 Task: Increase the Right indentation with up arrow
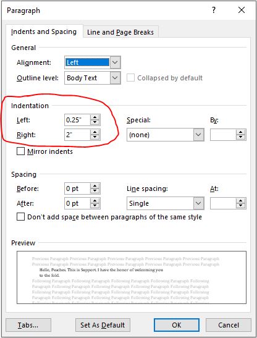pos(95,132)
